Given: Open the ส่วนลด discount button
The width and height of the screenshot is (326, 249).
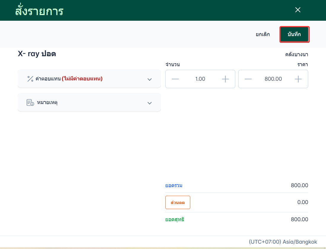Looking at the screenshot, I should tap(178, 202).
